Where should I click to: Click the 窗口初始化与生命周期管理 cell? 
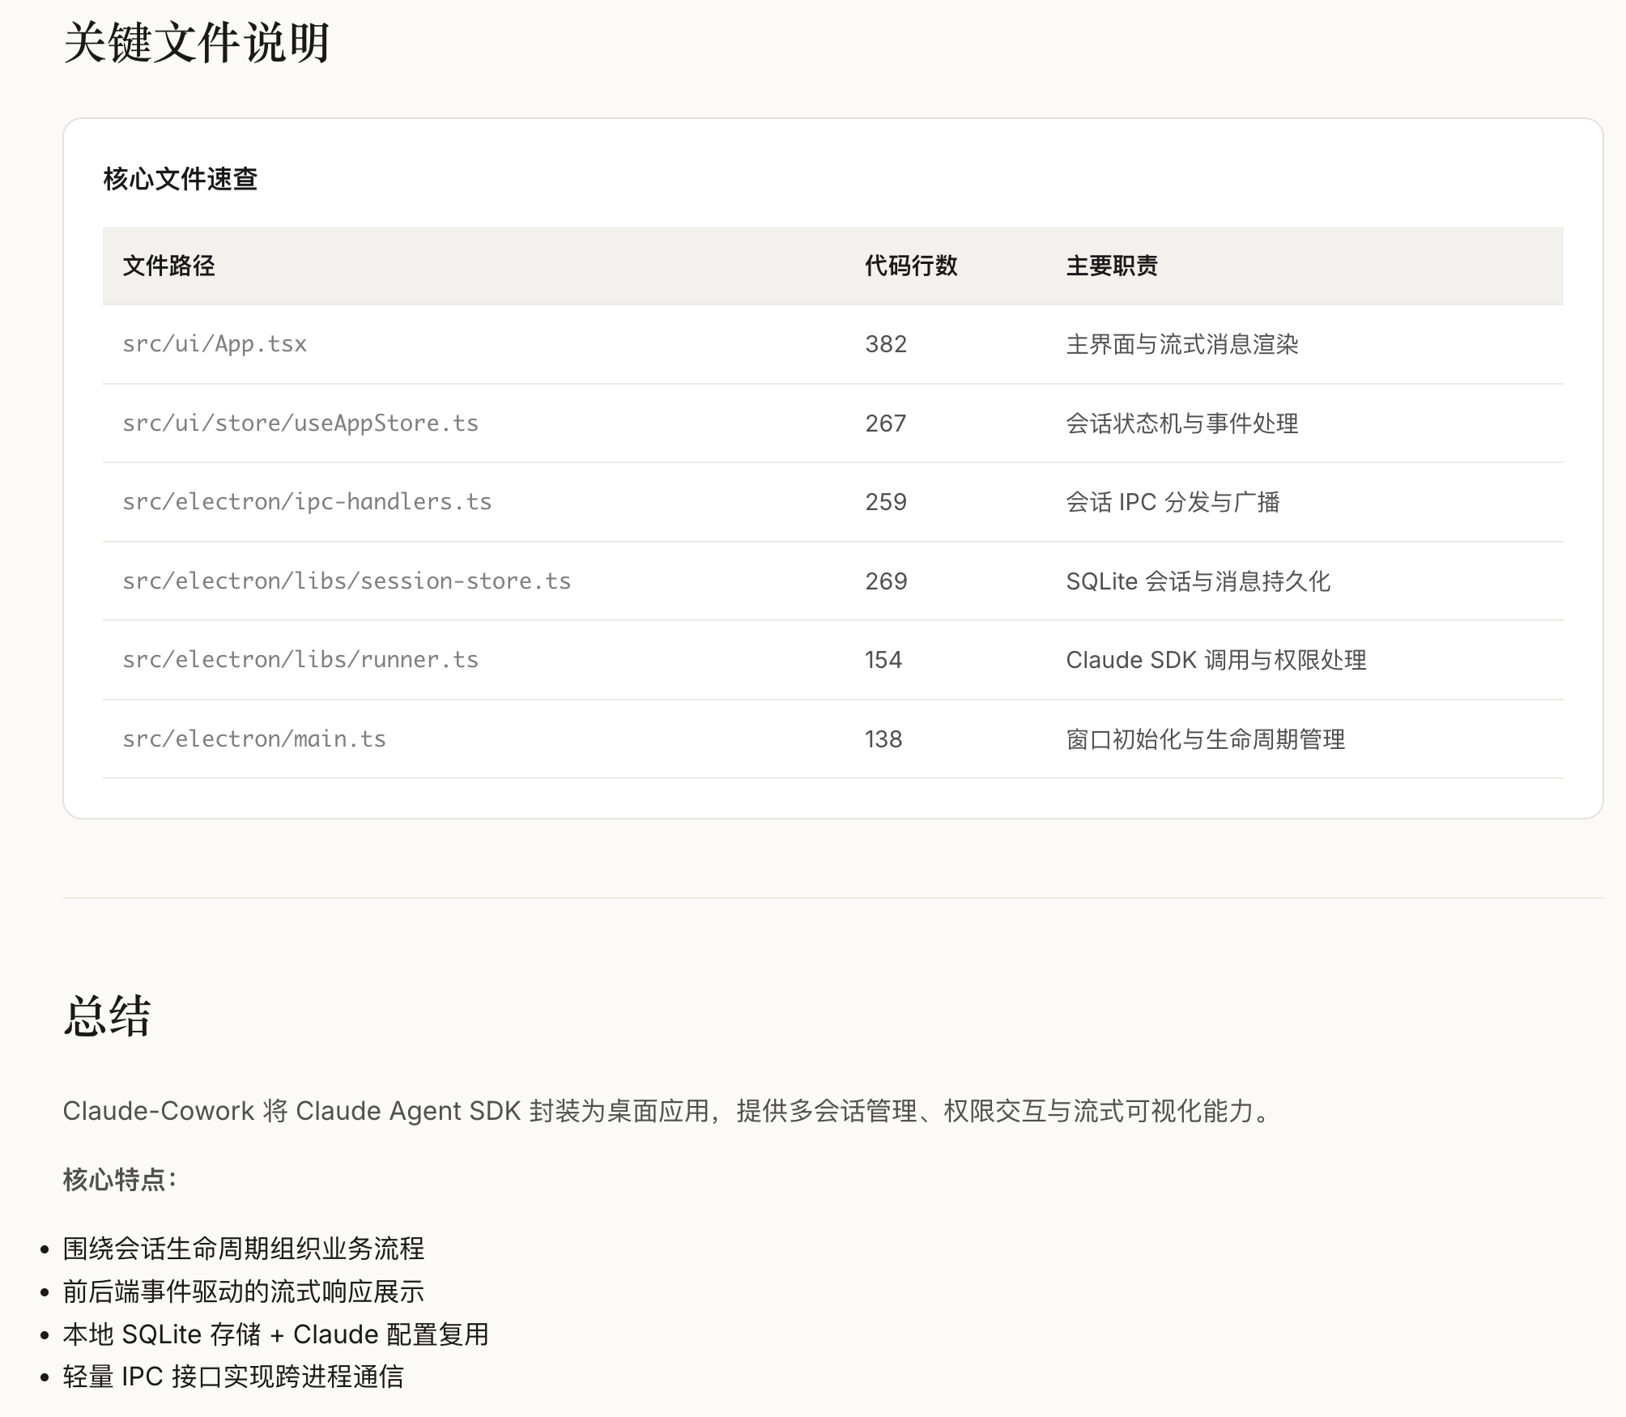[1205, 739]
